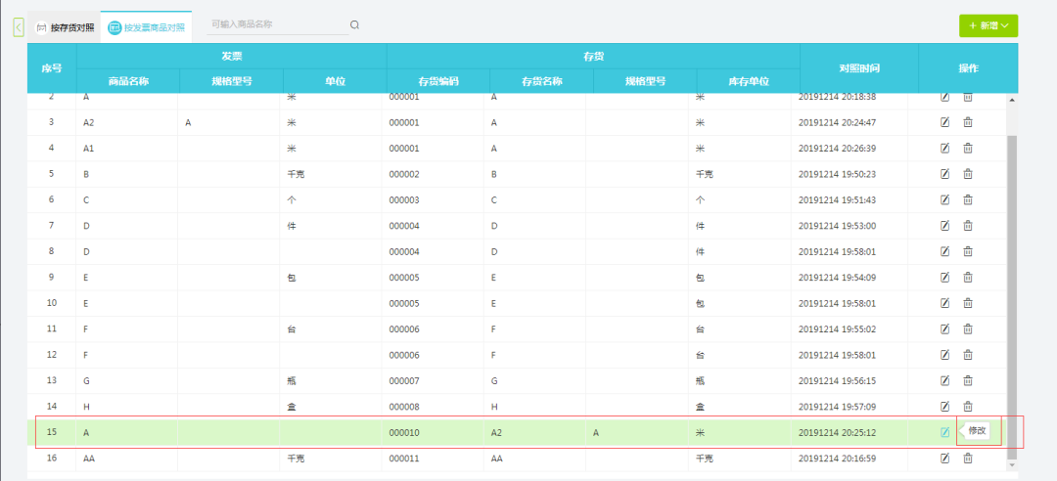The height and width of the screenshot is (481, 1057).
Task: Click the edit icon for row 3
Action: (x=944, y=122)
